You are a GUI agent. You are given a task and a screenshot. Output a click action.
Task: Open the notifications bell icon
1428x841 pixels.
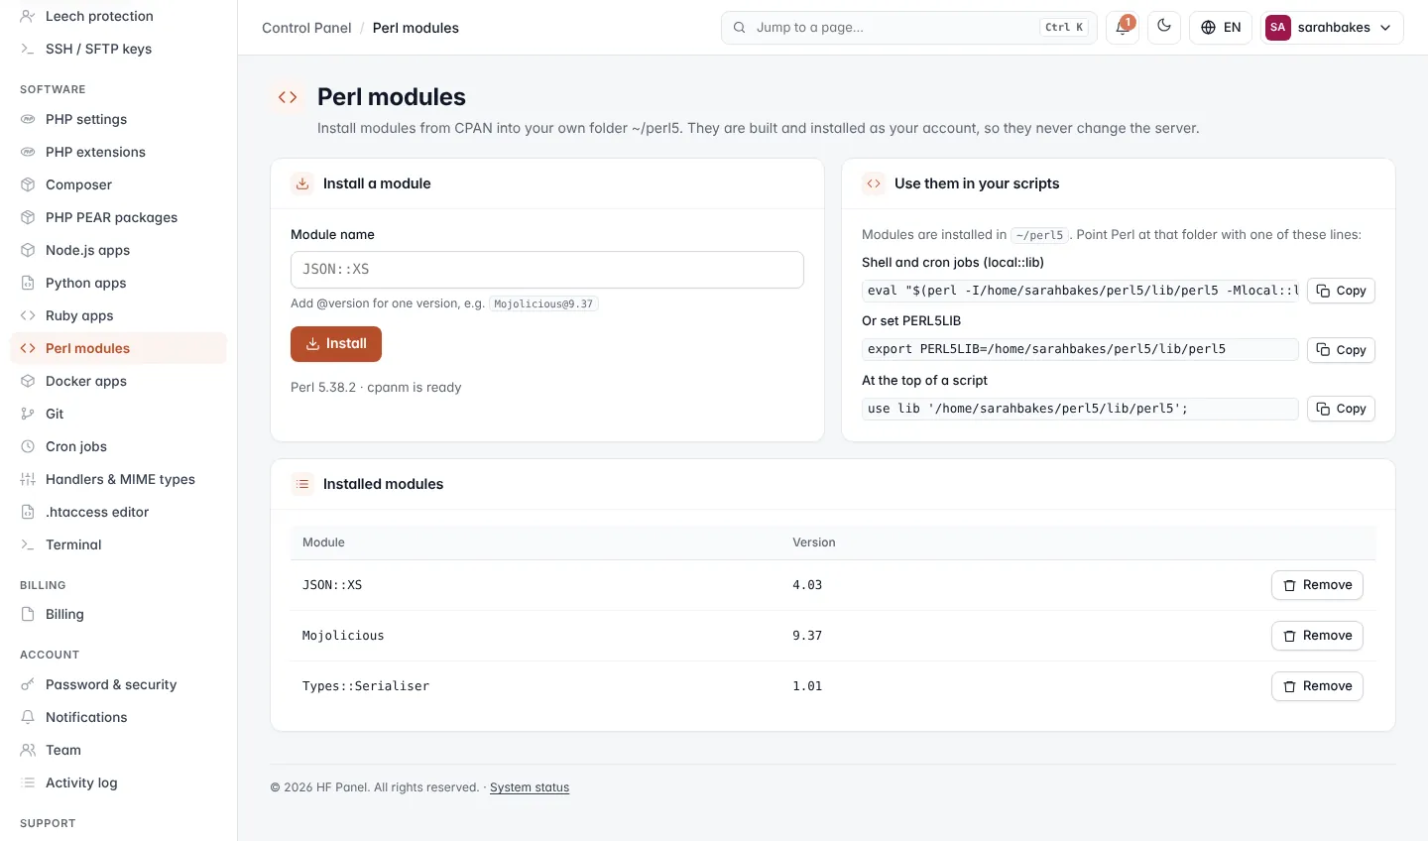click(x=1123, y=28)
